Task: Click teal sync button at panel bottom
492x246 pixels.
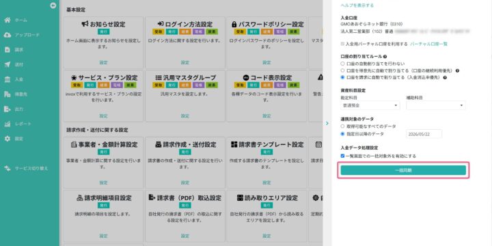Action: (403, 170)
